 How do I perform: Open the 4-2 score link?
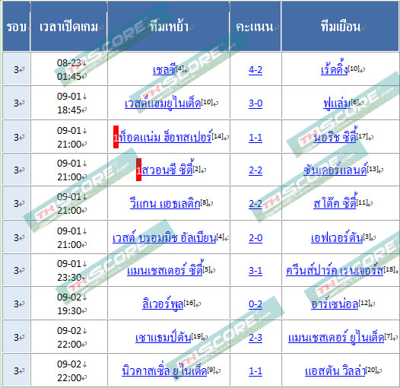(256, 70)
